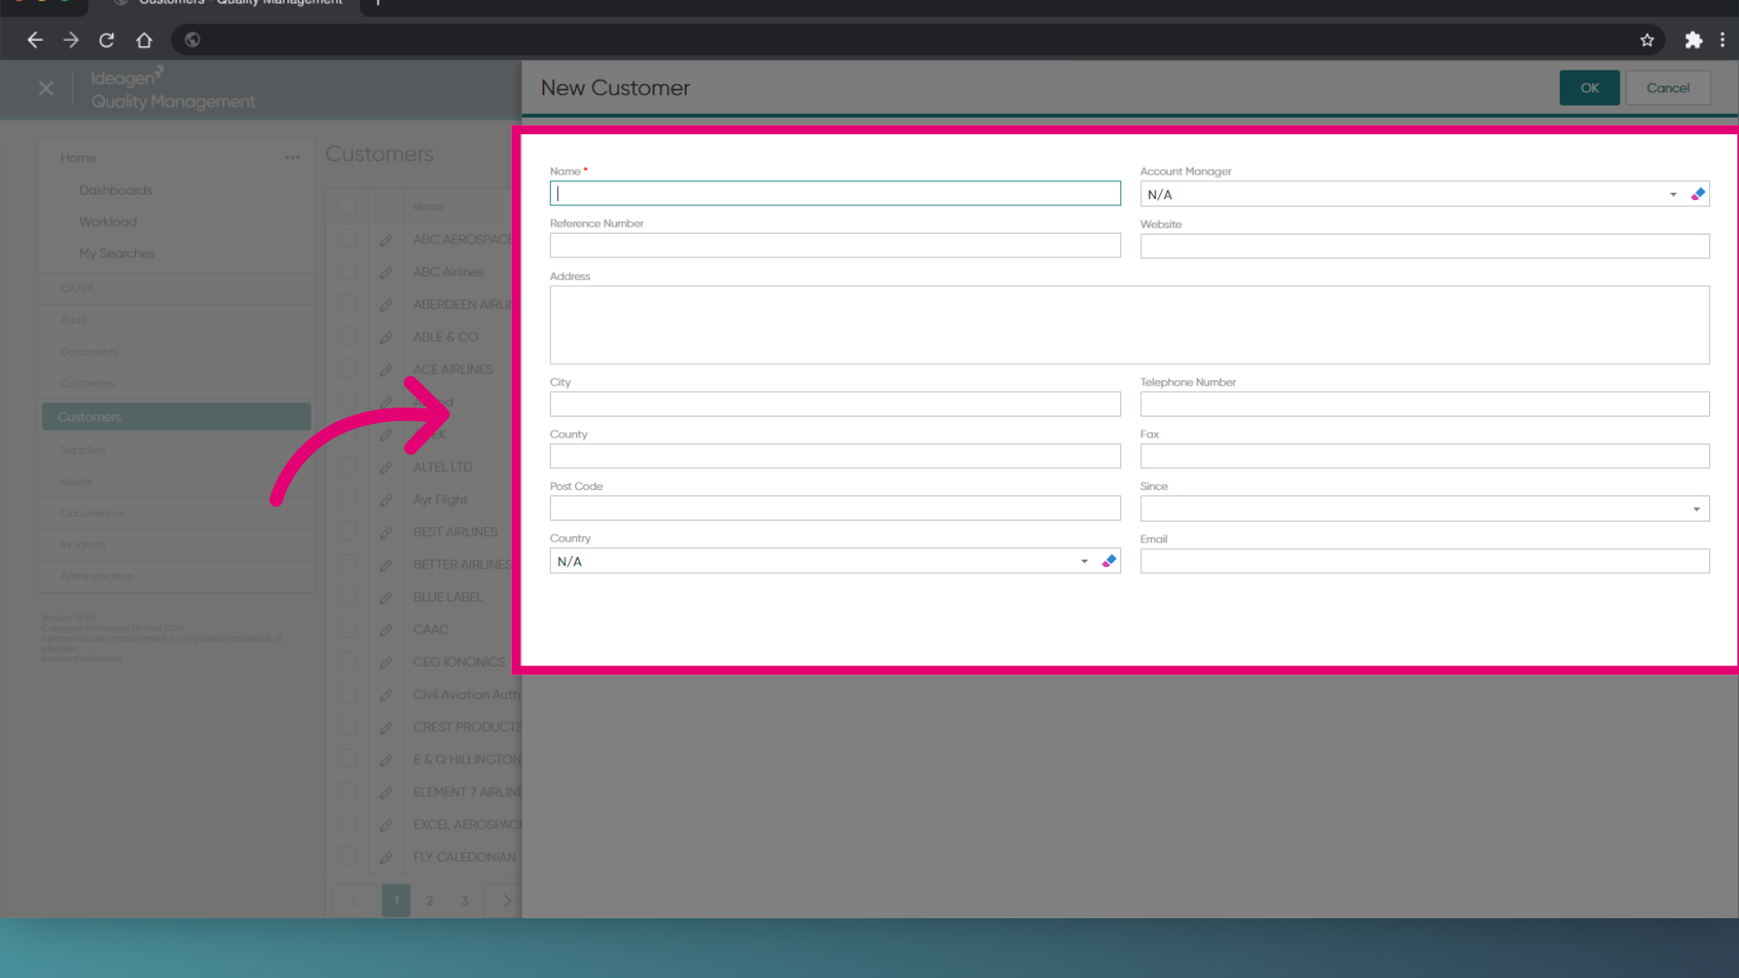
Task: Confirm new customer with OK button
Action: (1589, 88)
